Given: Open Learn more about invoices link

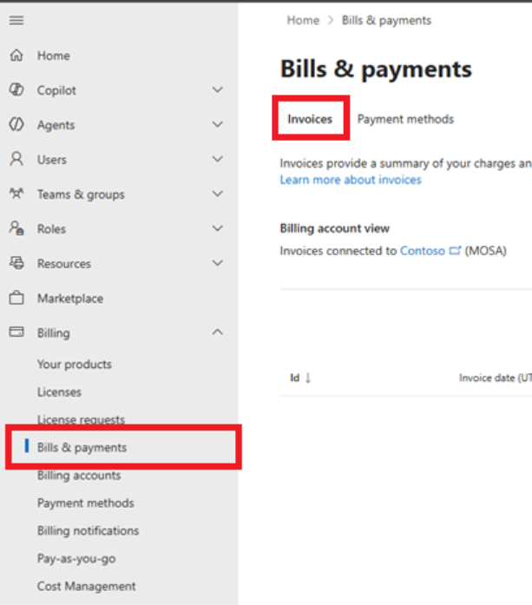Looking at the screenshot, I should pos(351,180).
